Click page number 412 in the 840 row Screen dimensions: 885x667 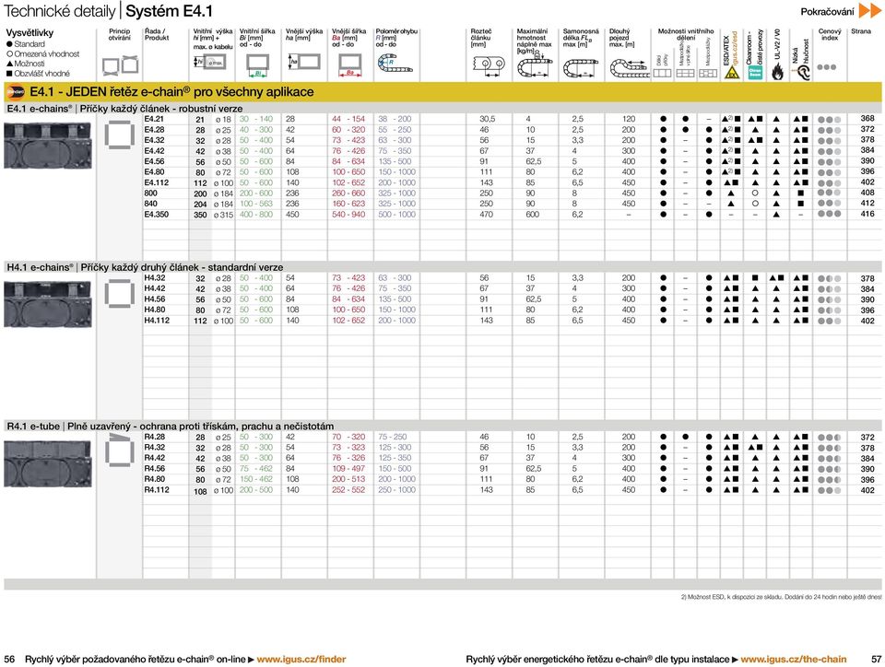pos(867,203)
